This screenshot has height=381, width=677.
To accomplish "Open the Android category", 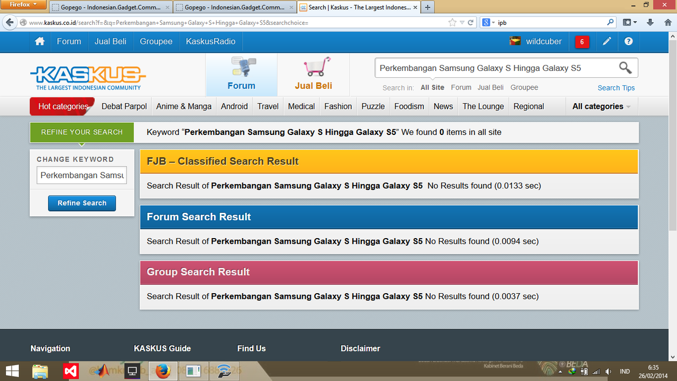I will (234, 106).
